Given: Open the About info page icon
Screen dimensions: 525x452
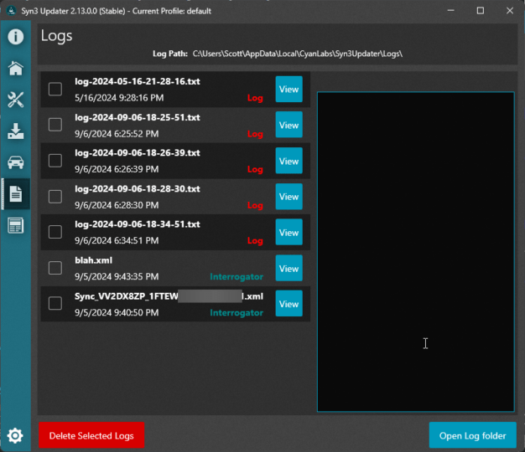Looking at the screenshot, I should pos(15,37).
